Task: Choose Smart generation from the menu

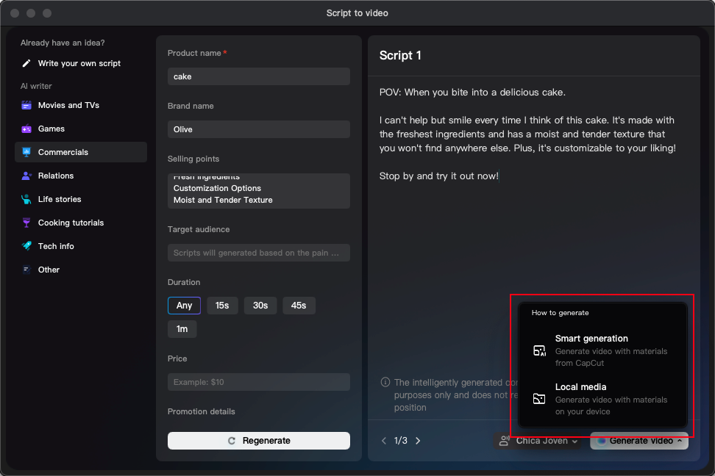Action: (x=603, y=350)
